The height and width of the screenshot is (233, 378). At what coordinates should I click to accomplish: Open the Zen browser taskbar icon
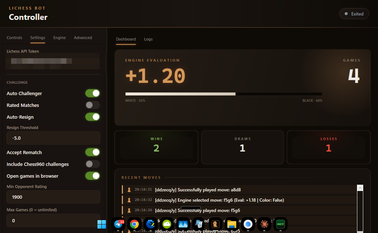point(151,224)
